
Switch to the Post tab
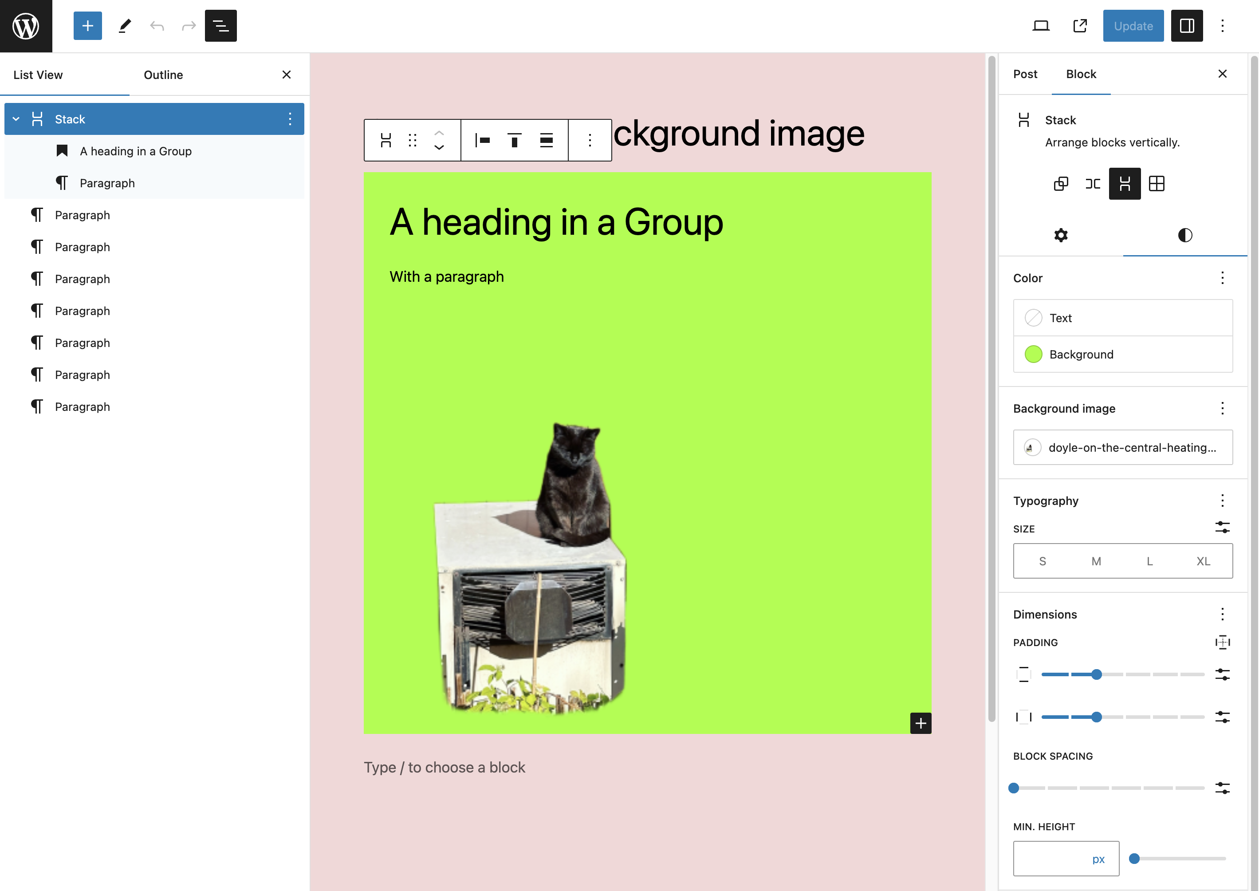(1025, 74)
